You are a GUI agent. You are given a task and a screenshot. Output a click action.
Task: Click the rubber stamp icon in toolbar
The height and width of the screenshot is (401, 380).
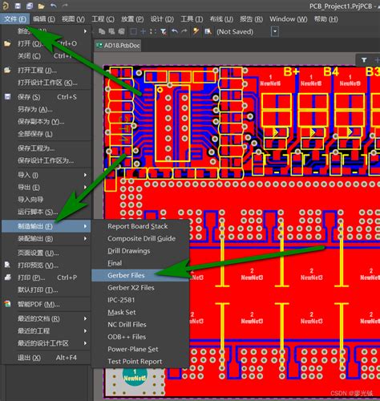tap(121, 31)
